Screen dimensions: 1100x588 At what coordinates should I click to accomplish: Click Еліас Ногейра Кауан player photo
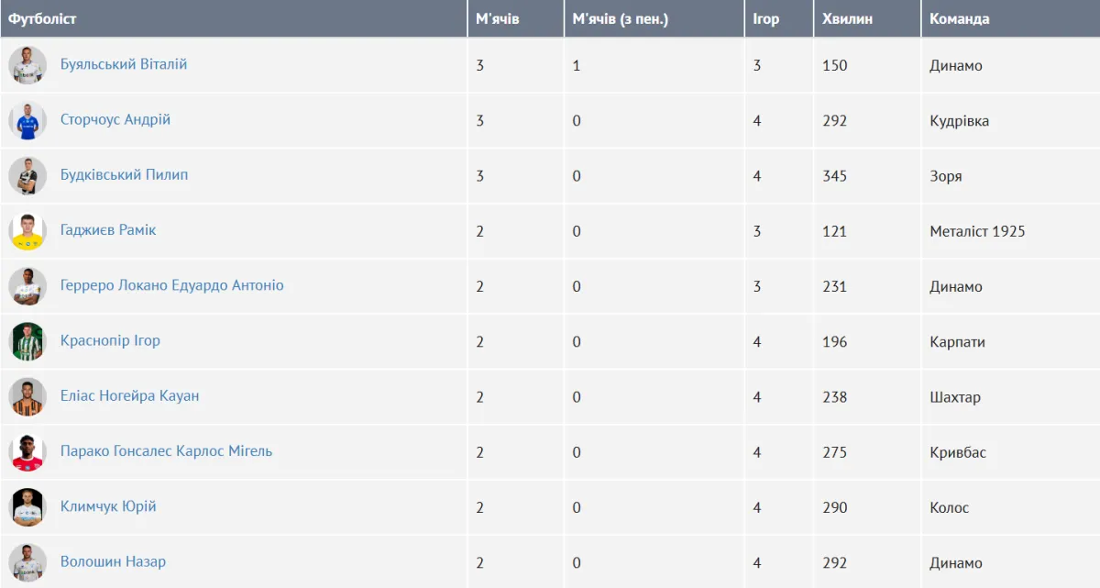27,396
